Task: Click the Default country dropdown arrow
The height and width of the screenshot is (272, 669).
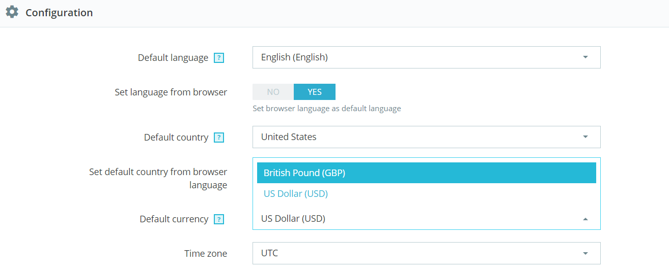Action: point(585,137)
